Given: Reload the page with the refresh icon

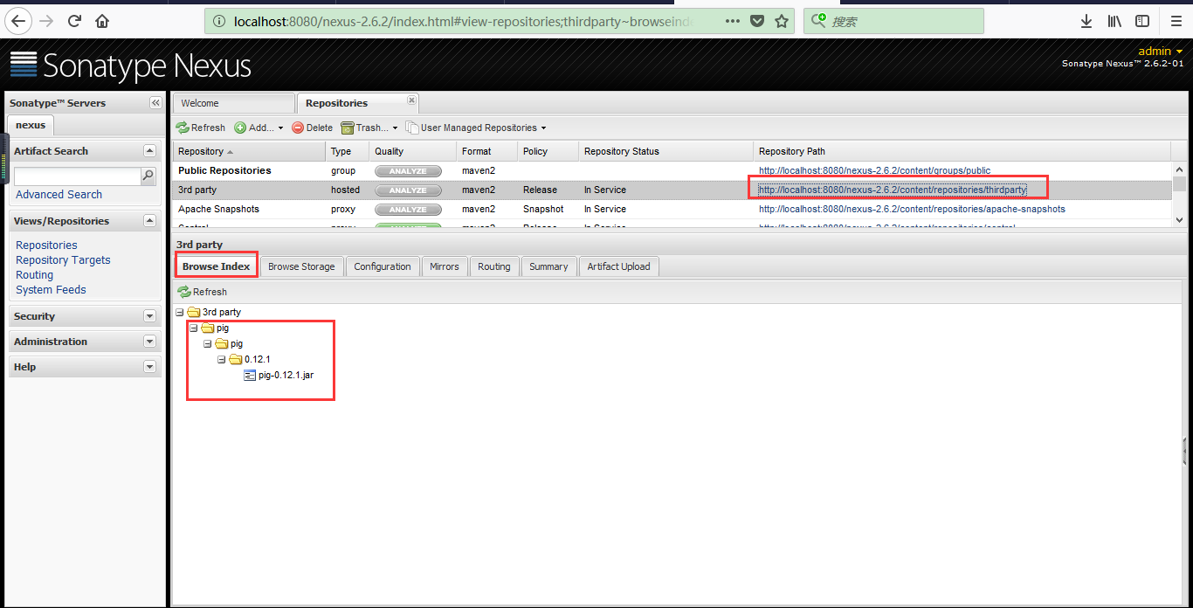Looking at the screenshot, I should coord(74,21).
